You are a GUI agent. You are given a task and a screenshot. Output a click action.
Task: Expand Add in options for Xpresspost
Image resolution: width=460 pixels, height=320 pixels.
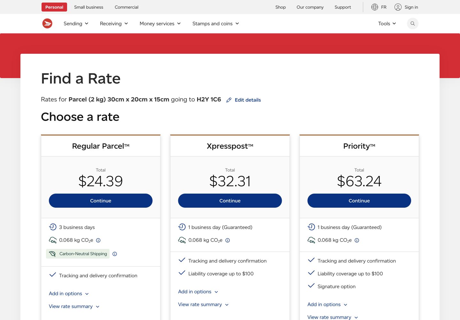coord(198,292)
